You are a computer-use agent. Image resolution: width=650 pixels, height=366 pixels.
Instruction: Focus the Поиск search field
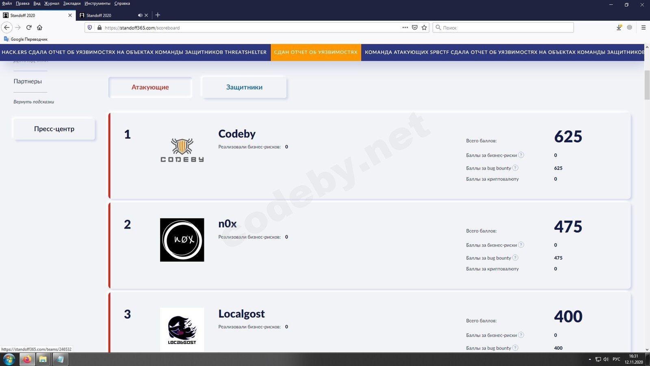[x=503, y=28]
